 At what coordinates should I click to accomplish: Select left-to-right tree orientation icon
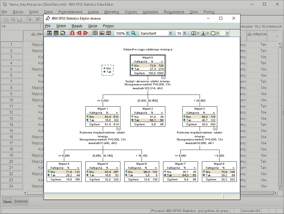(x=79, y=33)
